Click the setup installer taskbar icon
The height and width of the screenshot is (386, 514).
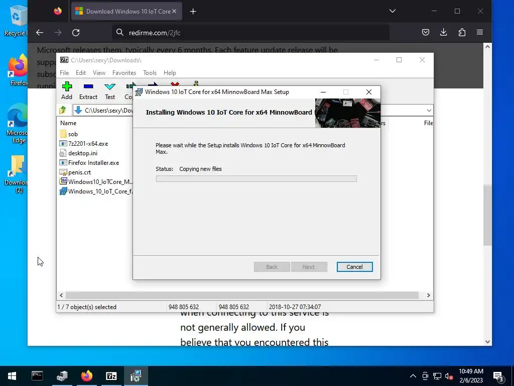coord(136,376)
